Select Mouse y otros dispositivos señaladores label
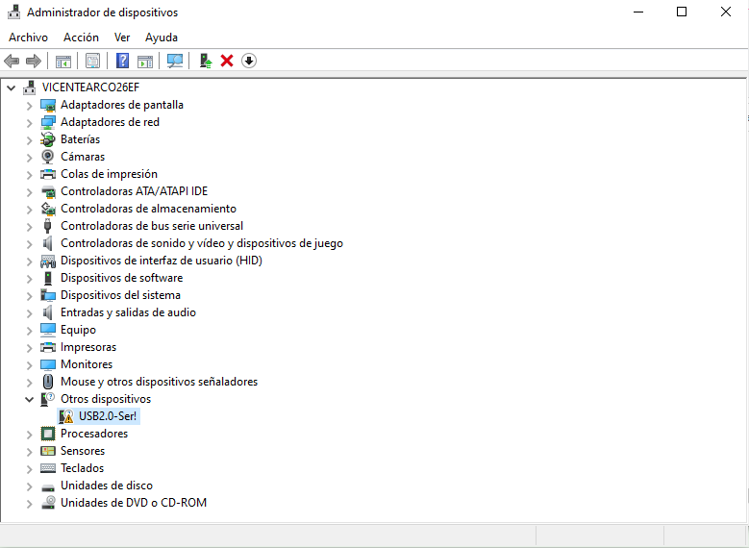Screen dimensions: 749x548 point(159,382)
